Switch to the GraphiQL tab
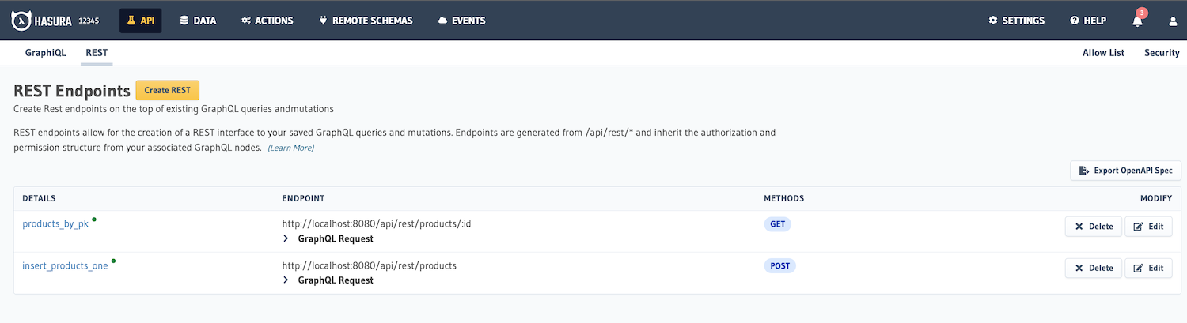The width and height of the screenshot is (1187, 323). 46,53
